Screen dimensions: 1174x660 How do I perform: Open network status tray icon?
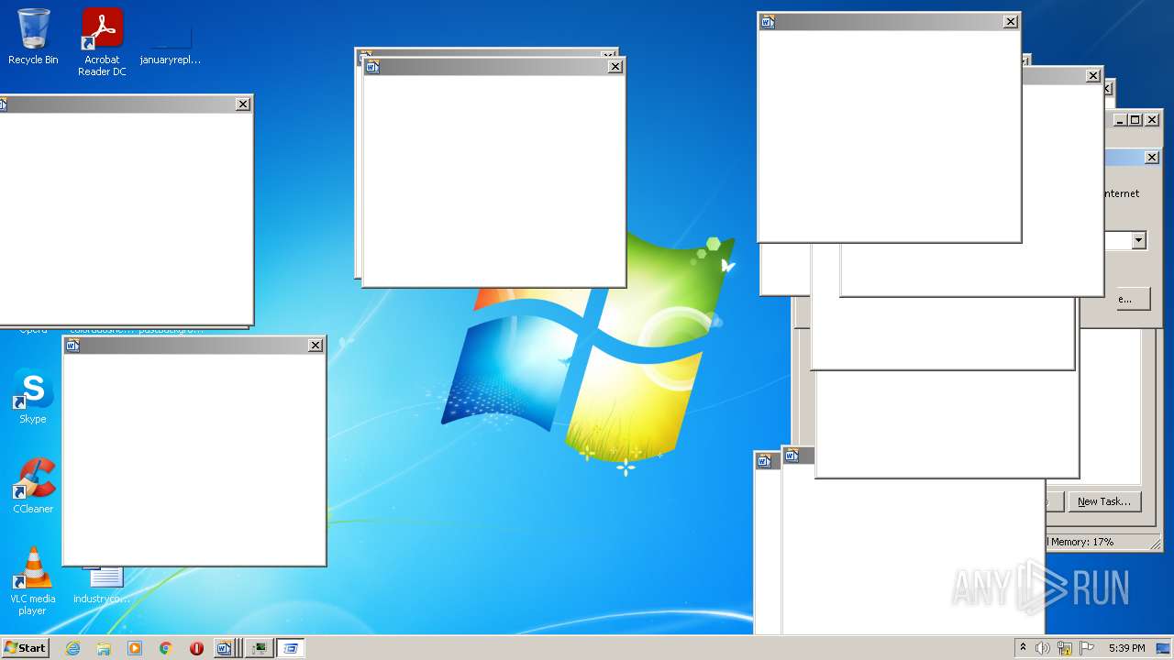pos(1065,648)
